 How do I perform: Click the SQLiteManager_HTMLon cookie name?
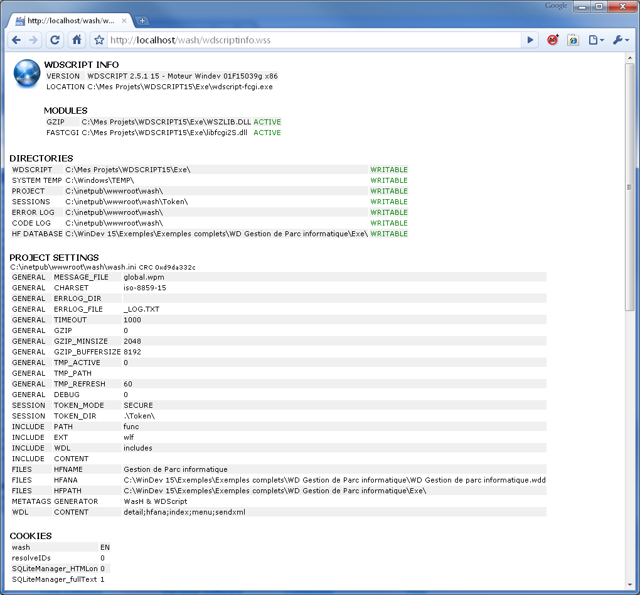click(55, 569)
